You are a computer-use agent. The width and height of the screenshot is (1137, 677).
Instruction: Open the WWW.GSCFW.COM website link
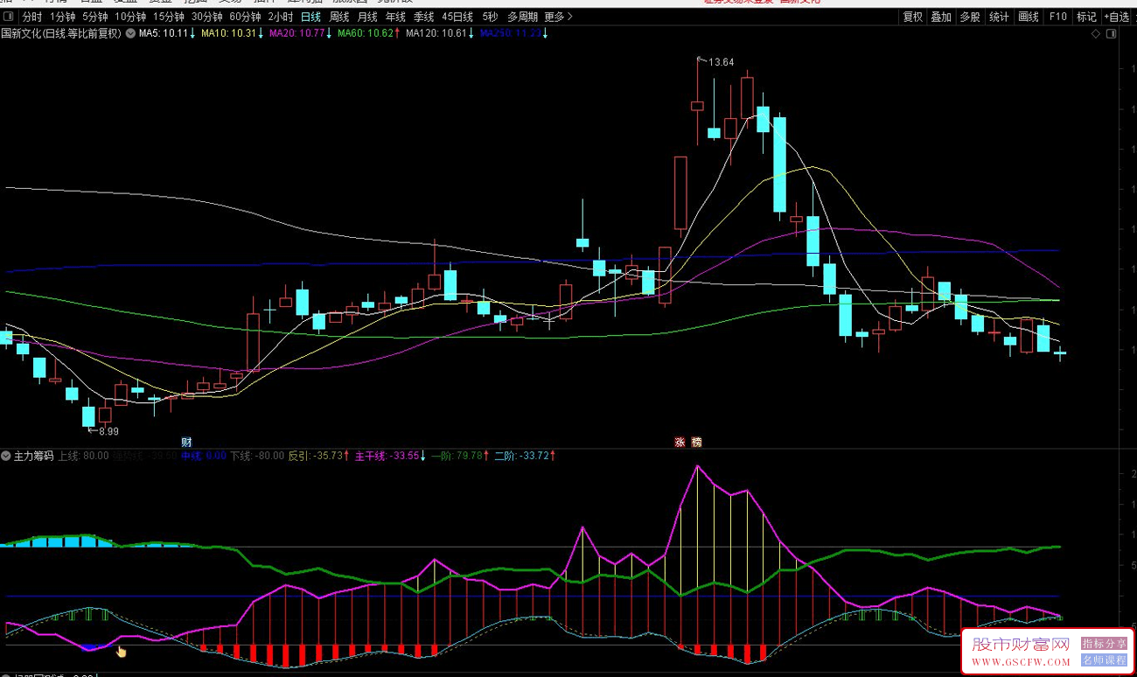coord(1021,662)
